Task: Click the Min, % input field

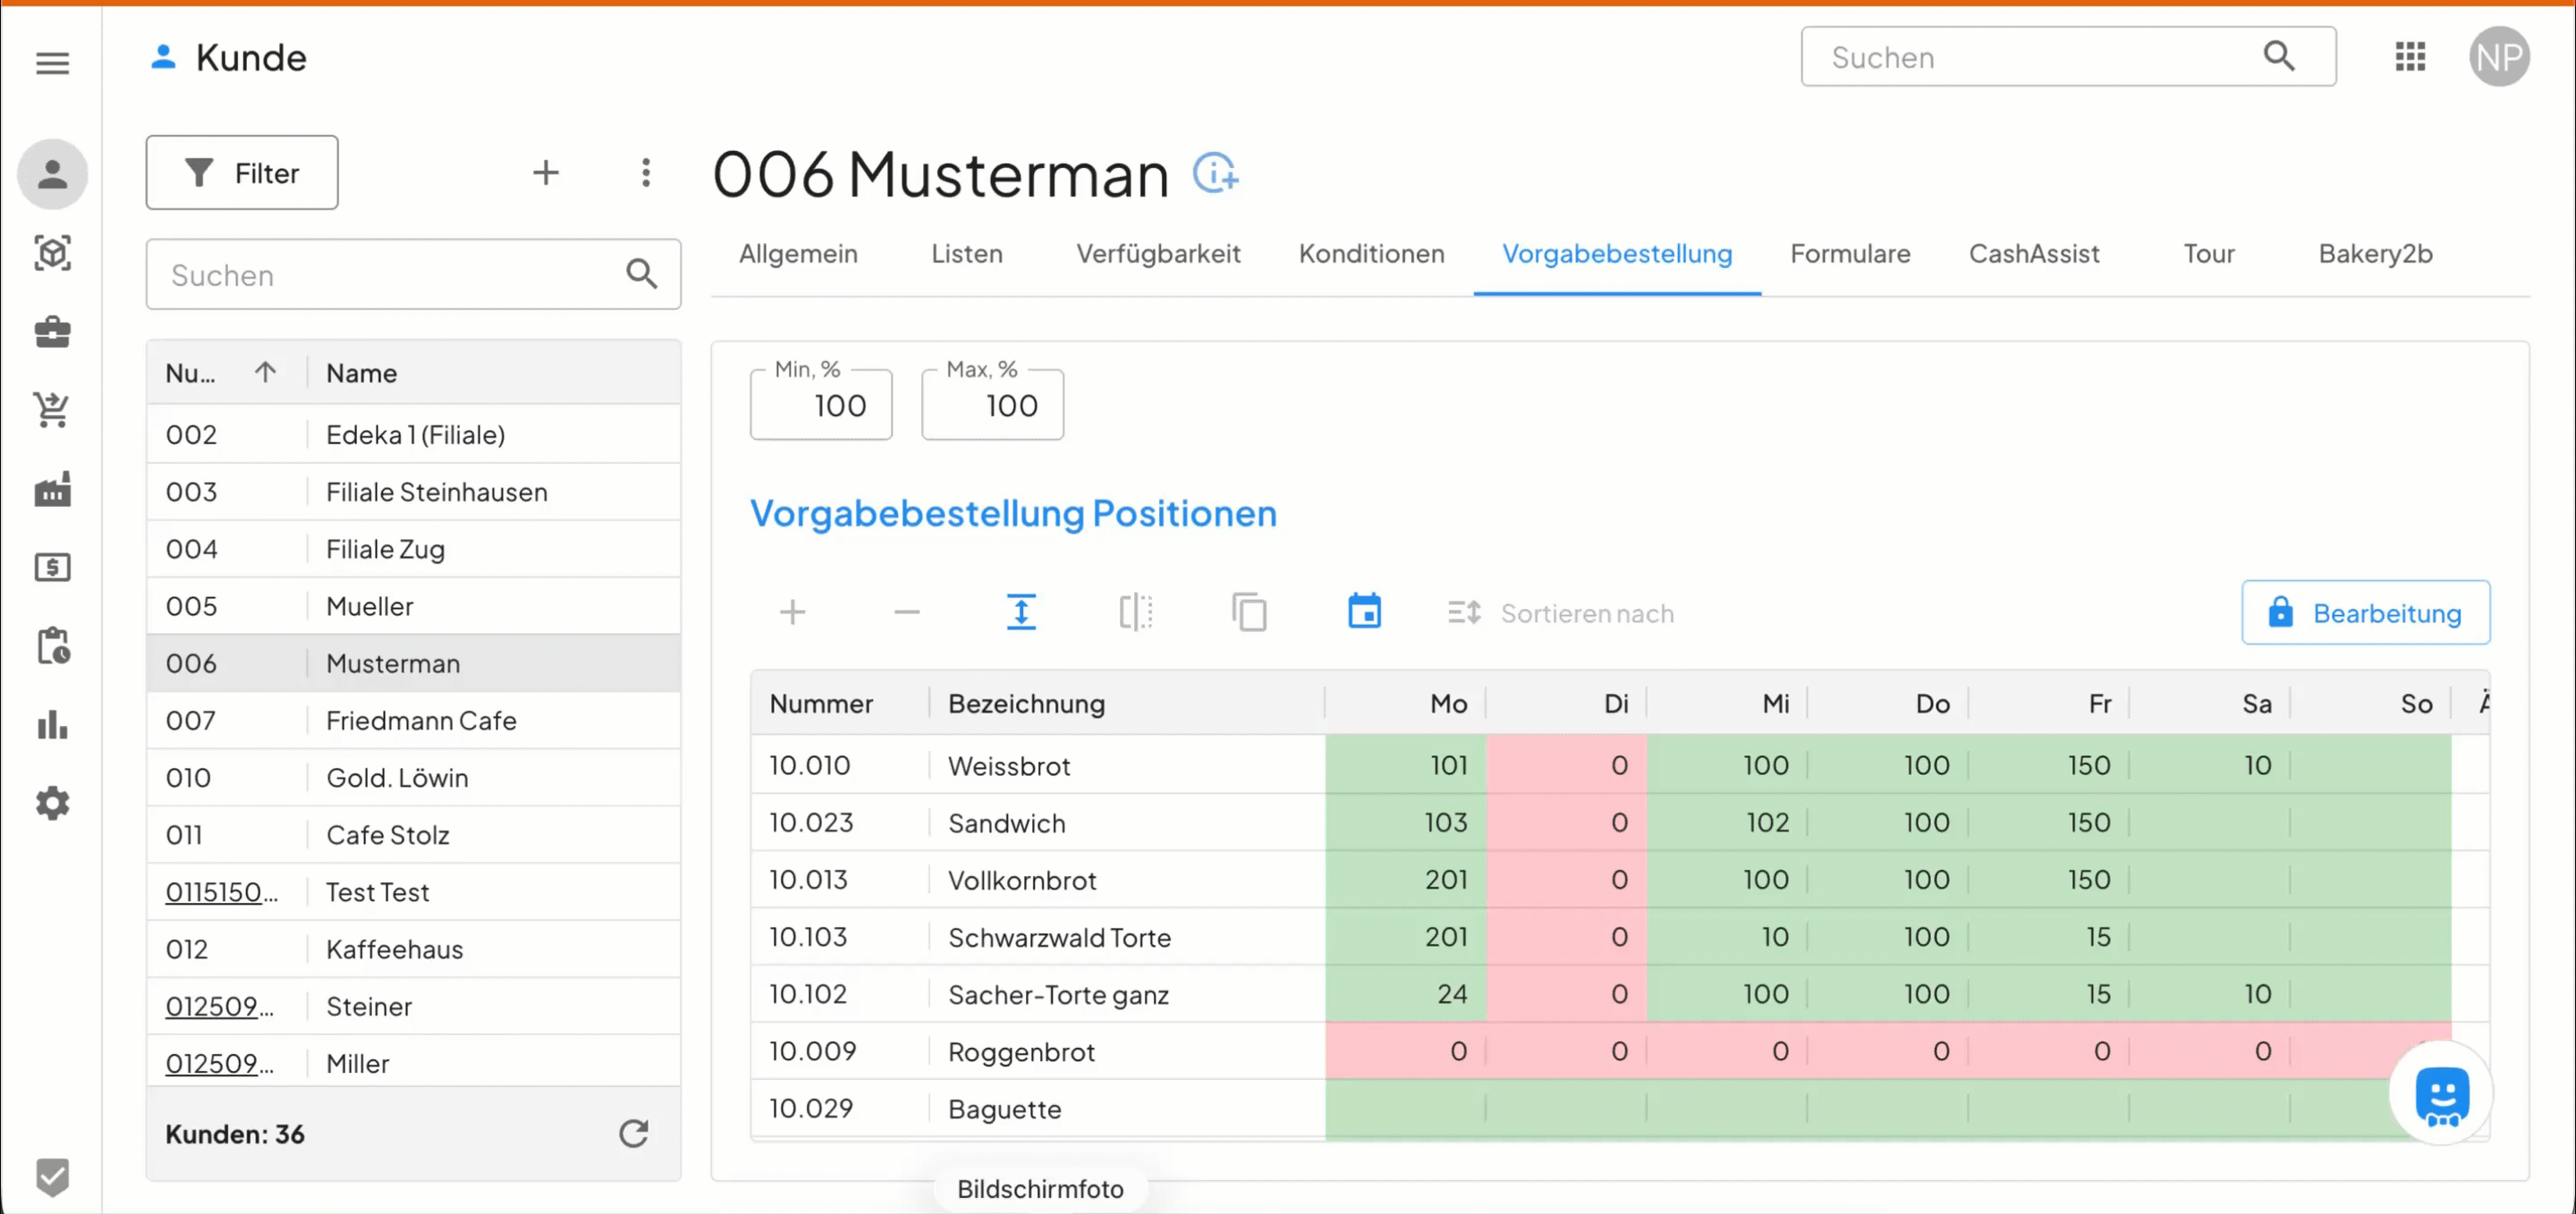Action: coord(820,405)
